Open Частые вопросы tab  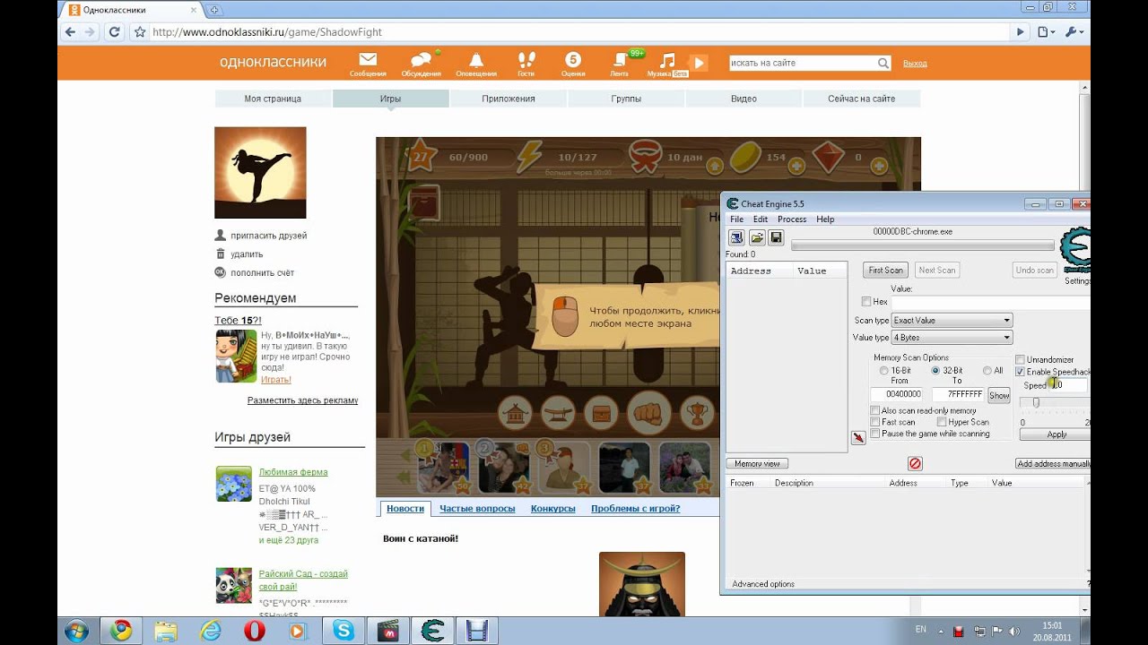click(x=477, y=508)
